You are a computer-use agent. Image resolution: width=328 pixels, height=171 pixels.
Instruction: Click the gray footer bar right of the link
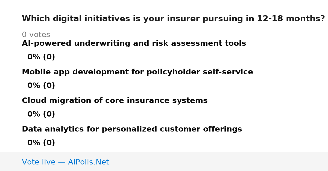pyautogui.click(x=219, y=161)
